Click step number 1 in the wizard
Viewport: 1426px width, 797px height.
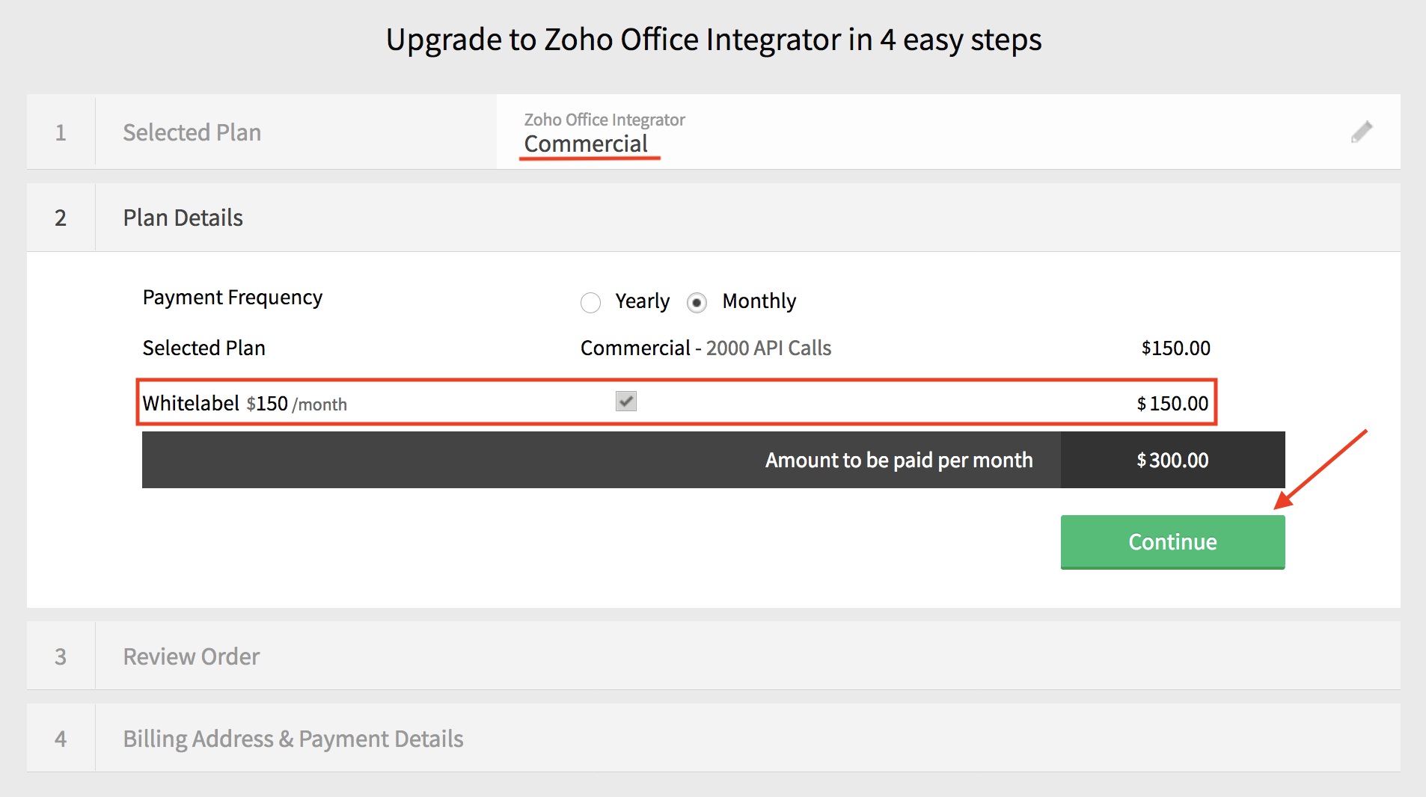click(61, 132)
